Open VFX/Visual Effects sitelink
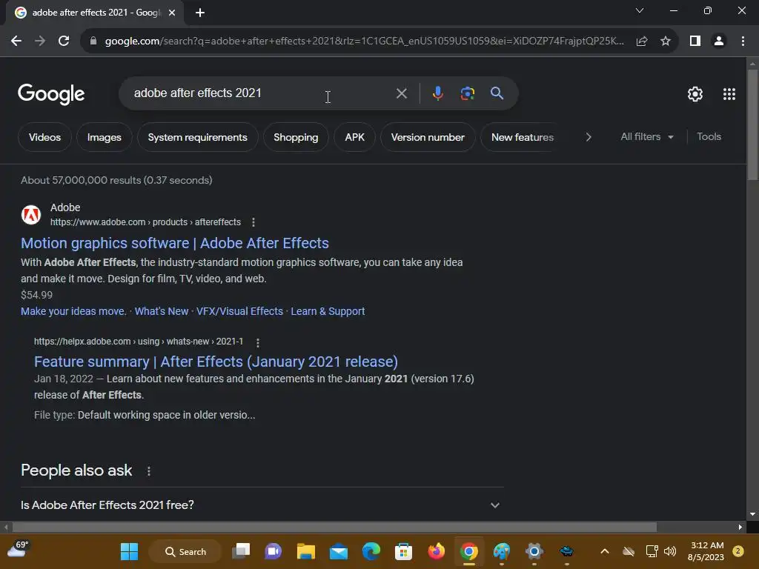The width and height of the screenshot is (759, 569). (x=239, y=311)
